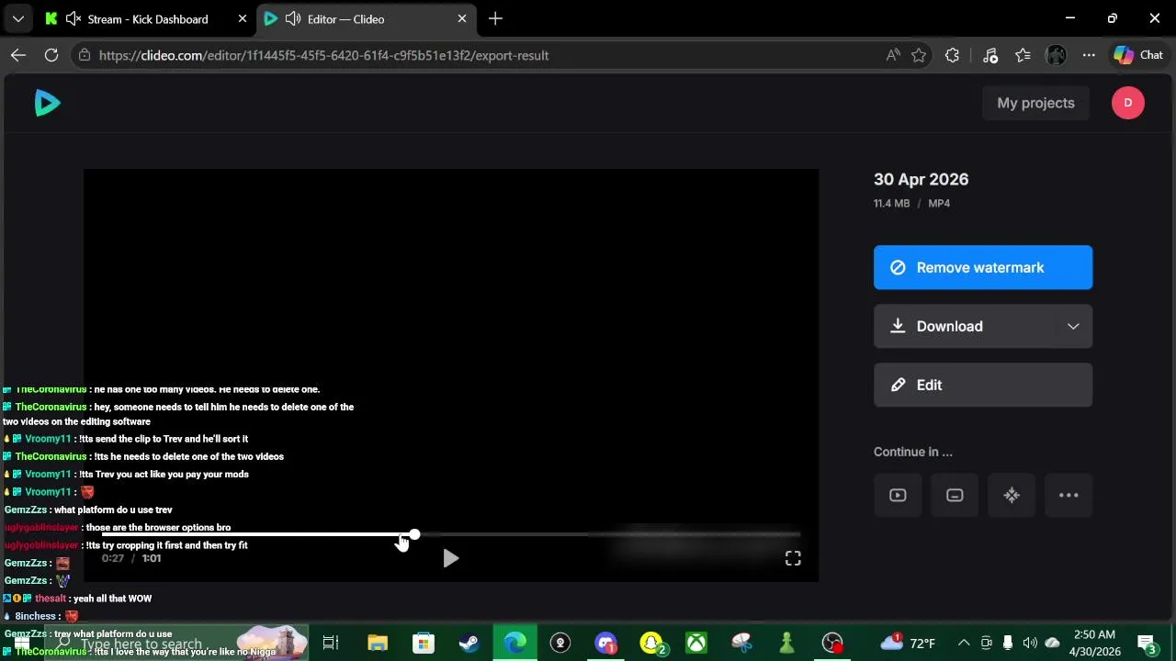This screenshot has height=661, width=1176.
Task: Play the exported video
Action: point(450,558)
